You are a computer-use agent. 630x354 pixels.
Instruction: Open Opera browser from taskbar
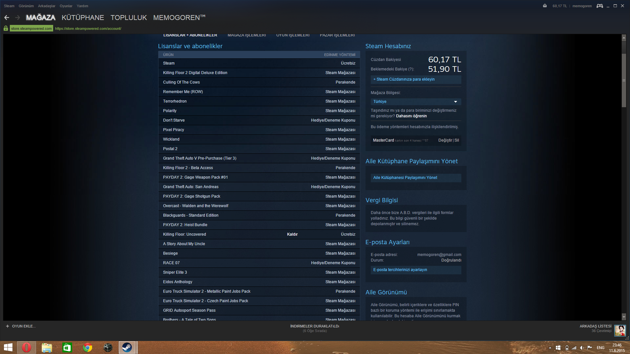click(x=27, y=347)
